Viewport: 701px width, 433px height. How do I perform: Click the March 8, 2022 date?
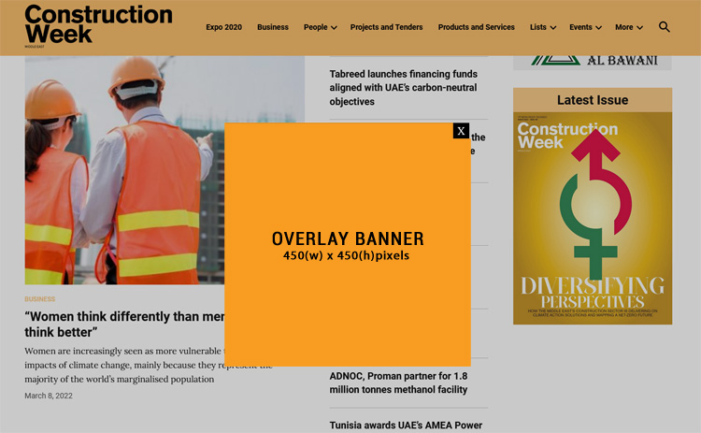(x=49, y=396)
